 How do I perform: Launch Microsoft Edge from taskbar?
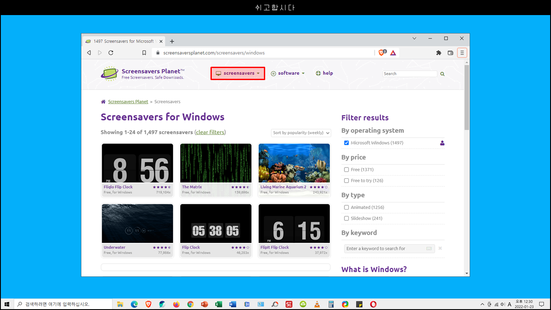click(x=134, y=304)
